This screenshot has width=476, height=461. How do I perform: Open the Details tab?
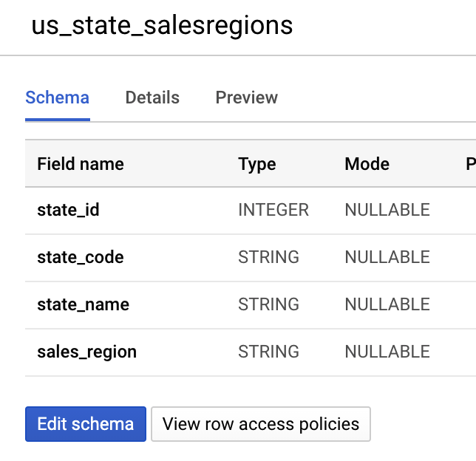[152, 98]
